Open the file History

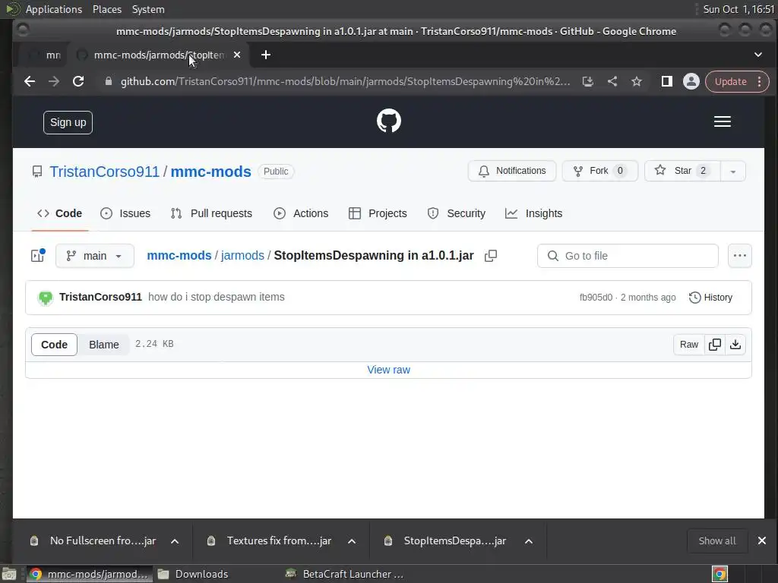pyautogui.click(x=710, y=298)
